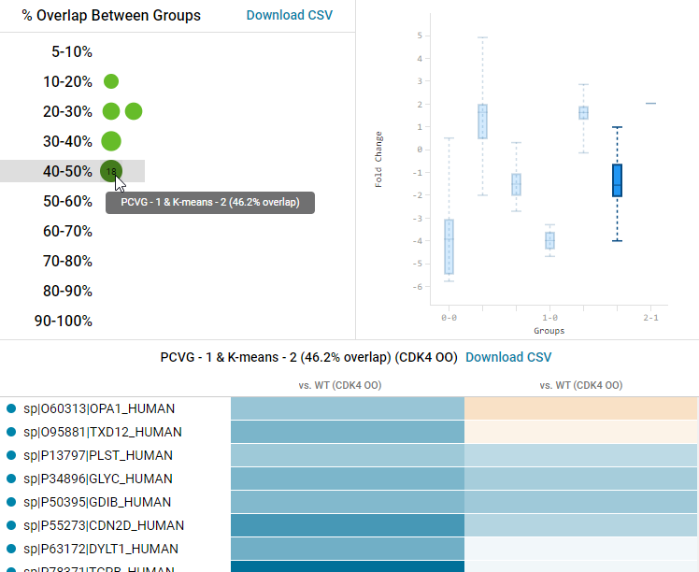Click the 50-60% overlap row label
Image resolution: width=699 pixels, height=572 pixels.
pos(67,201)
